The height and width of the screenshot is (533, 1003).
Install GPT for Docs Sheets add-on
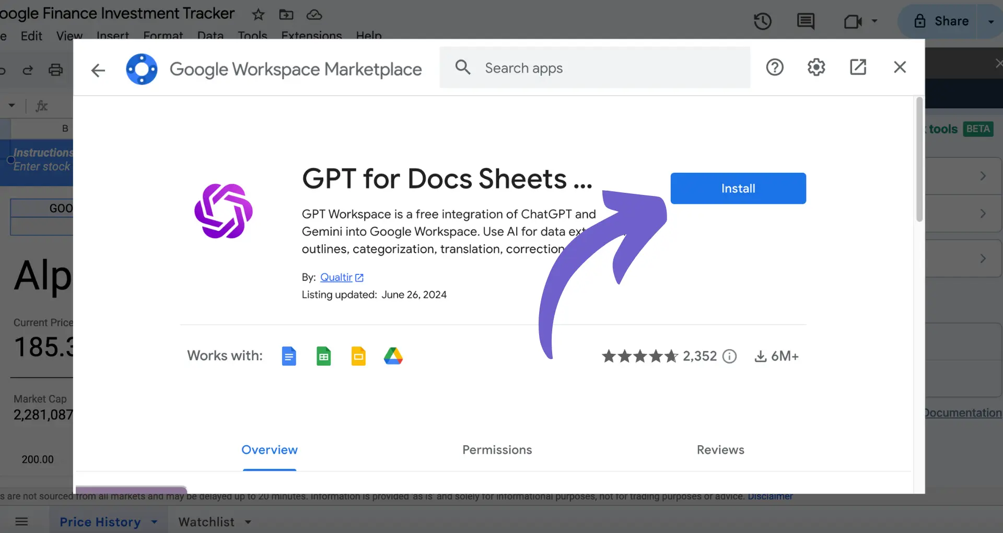[738, 188]
